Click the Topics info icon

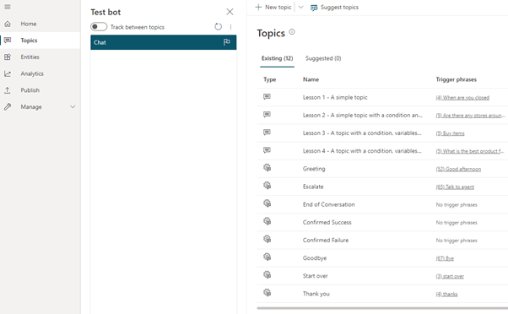point(292,32)
